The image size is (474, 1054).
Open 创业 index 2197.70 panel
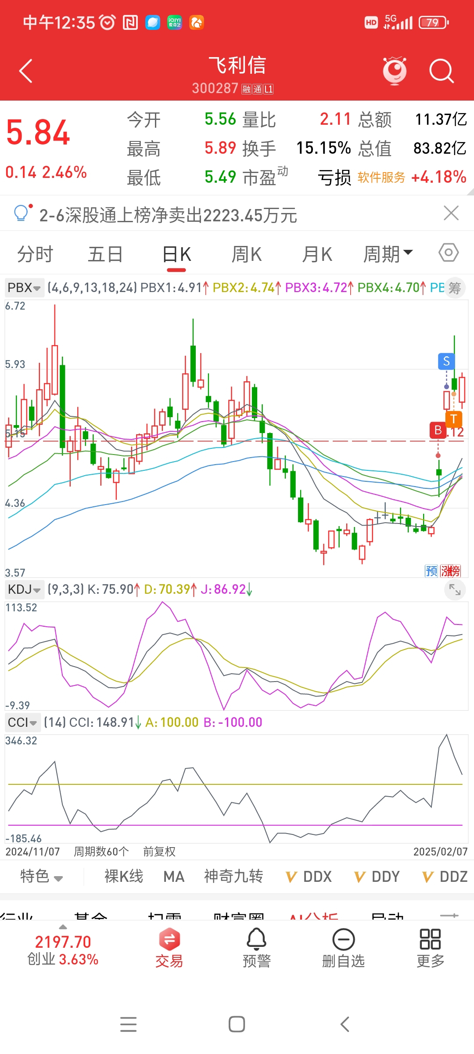(x=63, y=949)
